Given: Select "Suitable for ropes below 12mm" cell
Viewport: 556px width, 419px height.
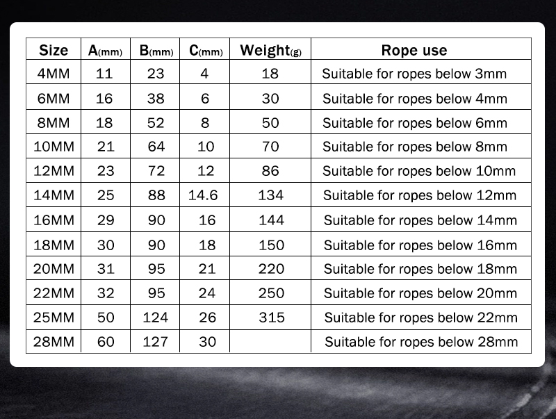Looking at the screenshot, I should pos(420,195).
